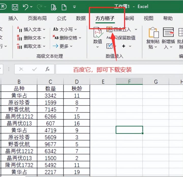Click the plus sign arithmetic icon
The height and width of the screenshot is (177, 183).
124,46
